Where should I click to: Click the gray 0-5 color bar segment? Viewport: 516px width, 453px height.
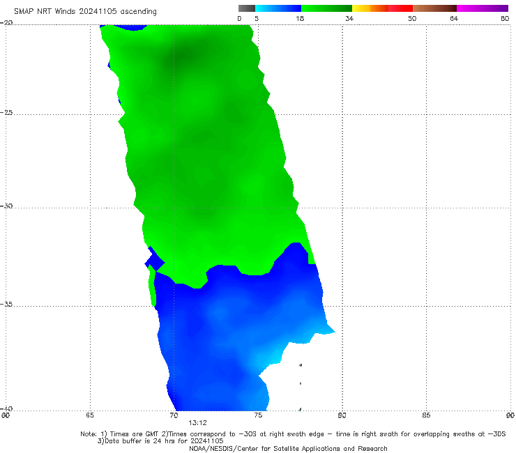pyautogui.click(x=247, y=8)
